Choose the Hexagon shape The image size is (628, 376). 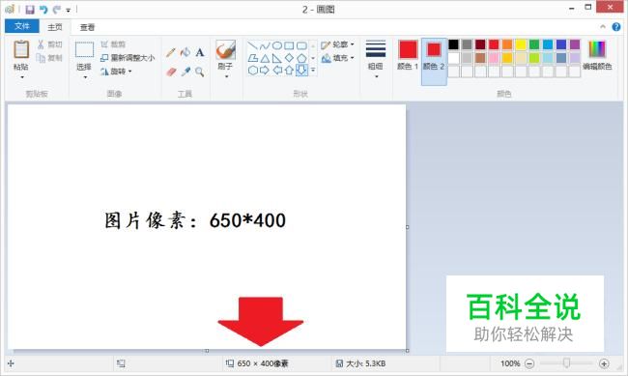coord(252,71)
